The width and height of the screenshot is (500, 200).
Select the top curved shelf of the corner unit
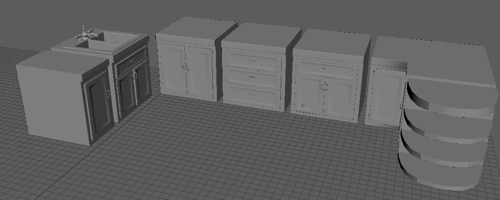[x=453, y=95]
